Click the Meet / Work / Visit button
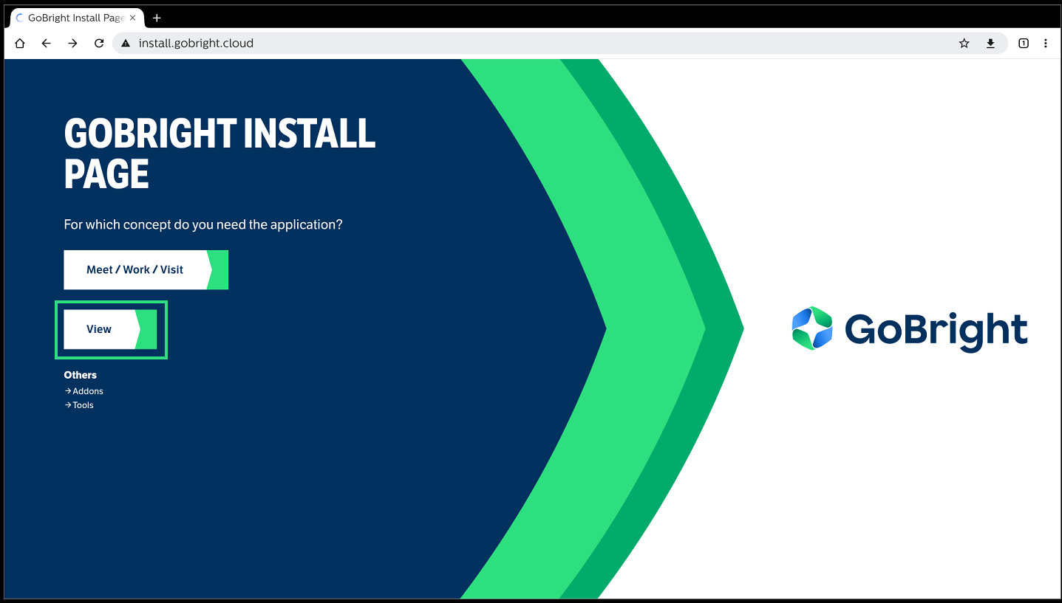Viewport: 1062px width, 603px height. 135,270
